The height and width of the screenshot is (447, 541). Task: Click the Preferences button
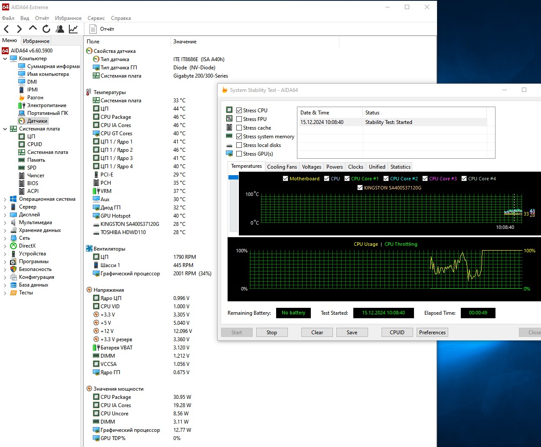(x=432, y=333)
